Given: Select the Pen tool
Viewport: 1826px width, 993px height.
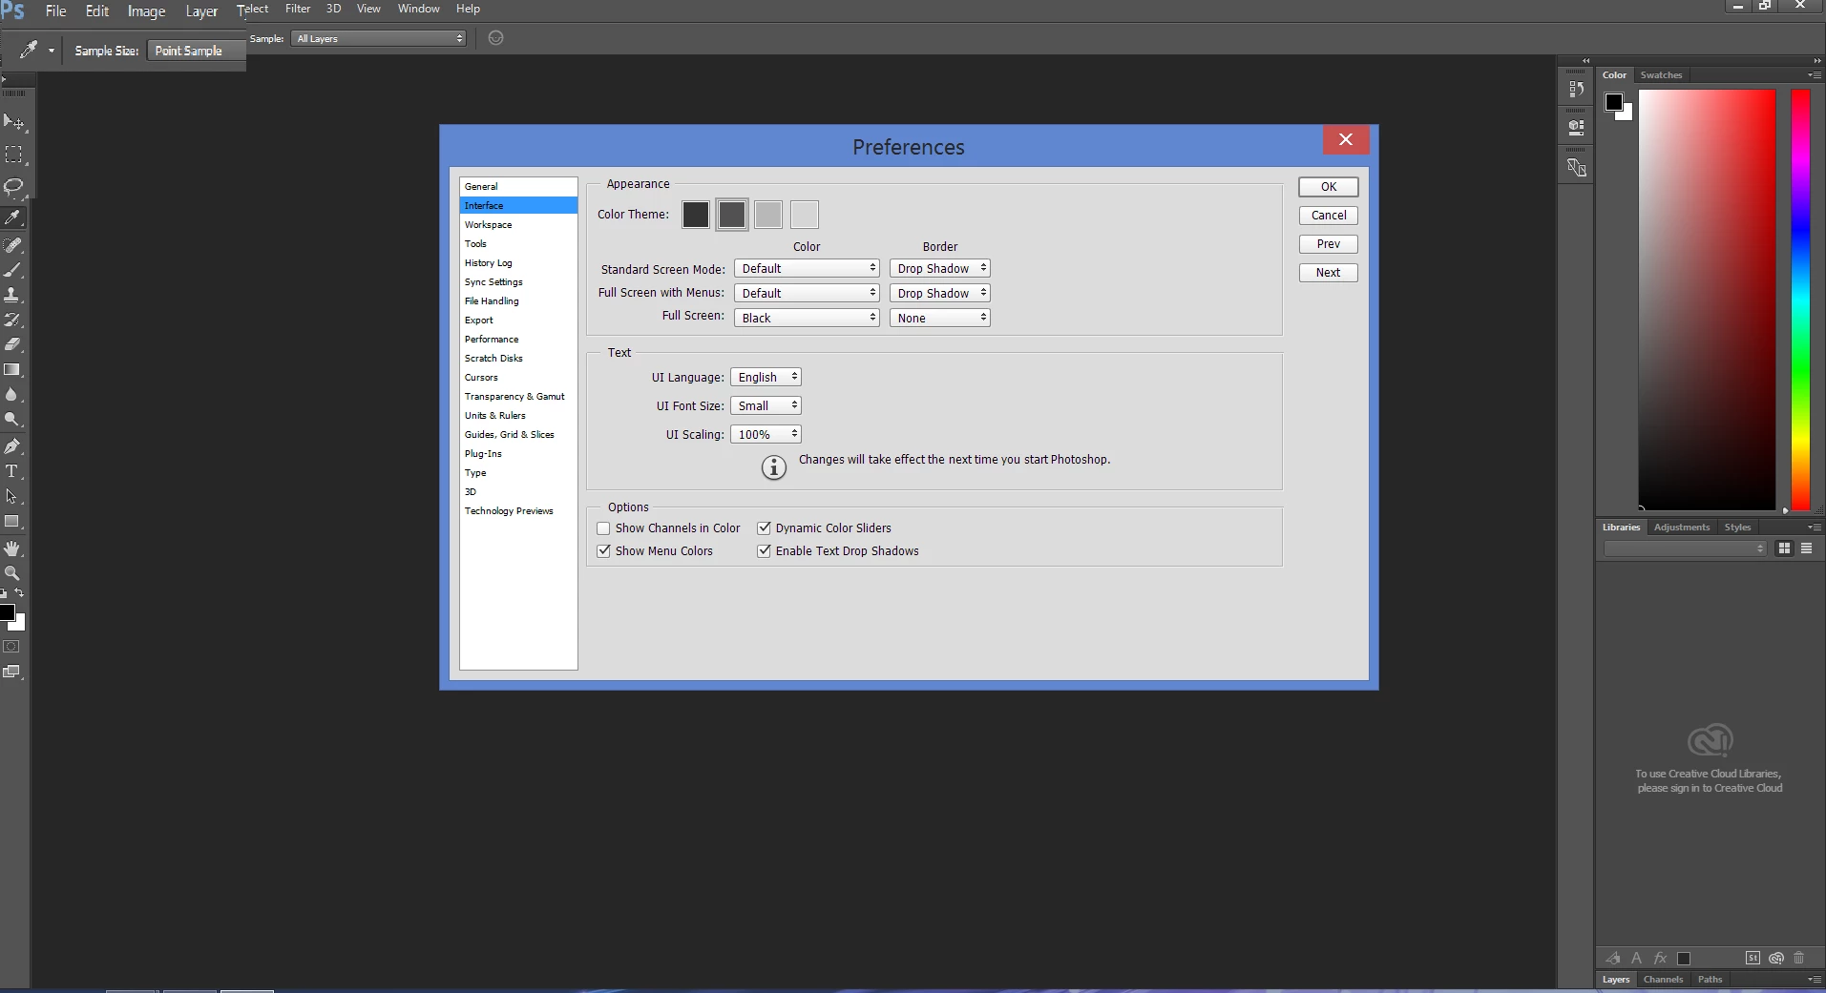Looking at the screenshot, I should tap(13, 445).
